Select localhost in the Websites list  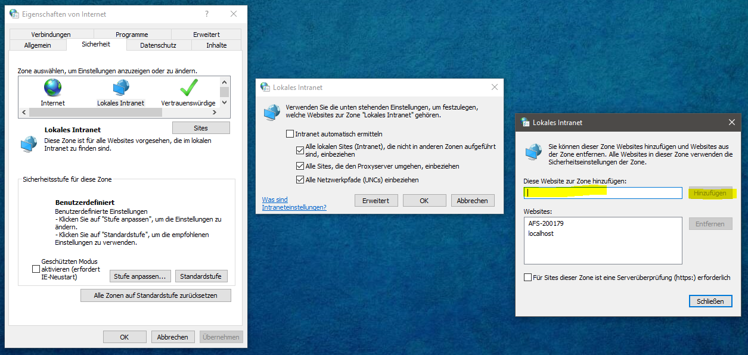(x=541, y=233)
